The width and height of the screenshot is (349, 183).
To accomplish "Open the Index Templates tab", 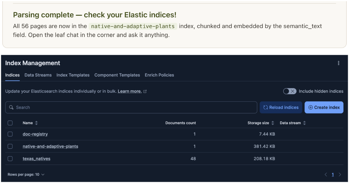I will point(73,75).
